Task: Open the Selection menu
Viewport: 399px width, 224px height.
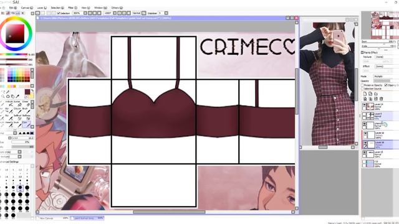Action: pyautogui.click(x=57, y=8)
